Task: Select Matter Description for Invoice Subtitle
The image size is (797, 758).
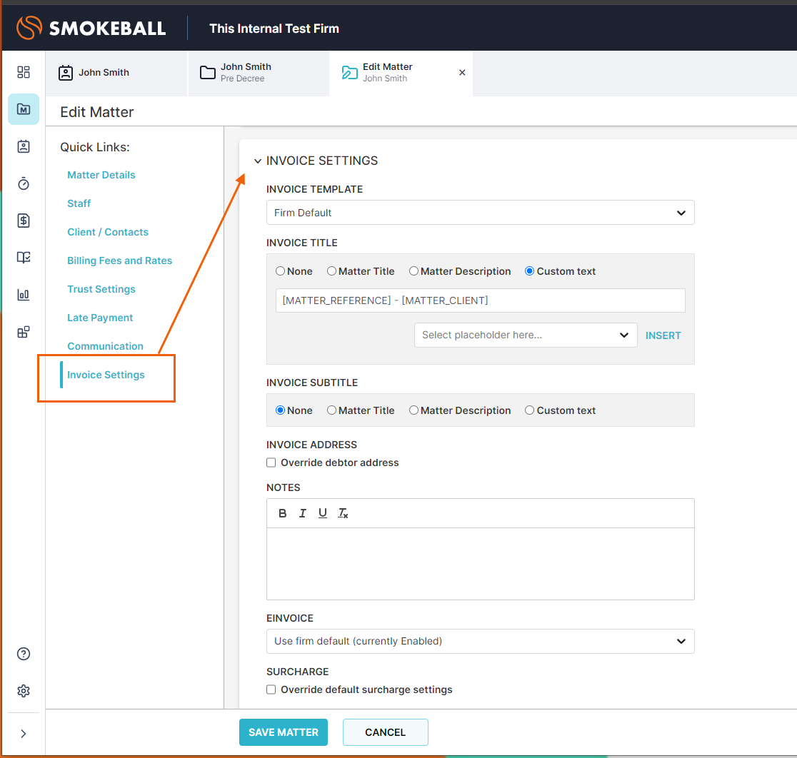Action: click(x=413, y=410)
